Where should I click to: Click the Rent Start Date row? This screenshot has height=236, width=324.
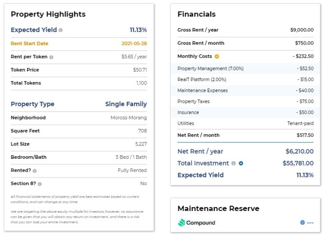pyautogui.click(x=79, y=44)
